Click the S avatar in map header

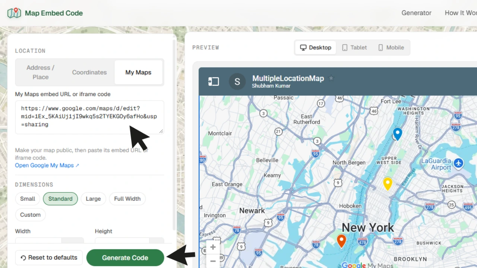tap(237, 82)
